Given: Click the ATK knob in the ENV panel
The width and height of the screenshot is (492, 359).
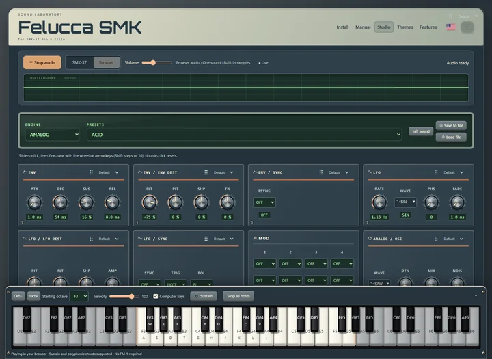Looking at the screenshot, I should point(34,202).
